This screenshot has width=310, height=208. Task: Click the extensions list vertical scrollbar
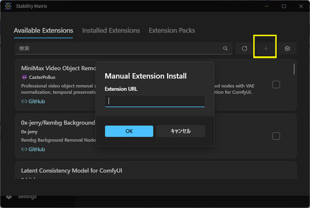click(x=294, y=69)
